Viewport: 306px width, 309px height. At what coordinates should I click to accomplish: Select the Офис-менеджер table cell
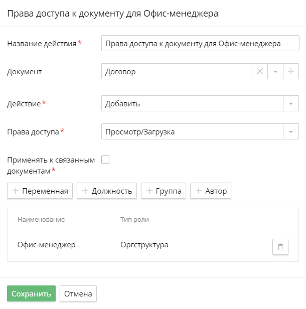[47, 245]
